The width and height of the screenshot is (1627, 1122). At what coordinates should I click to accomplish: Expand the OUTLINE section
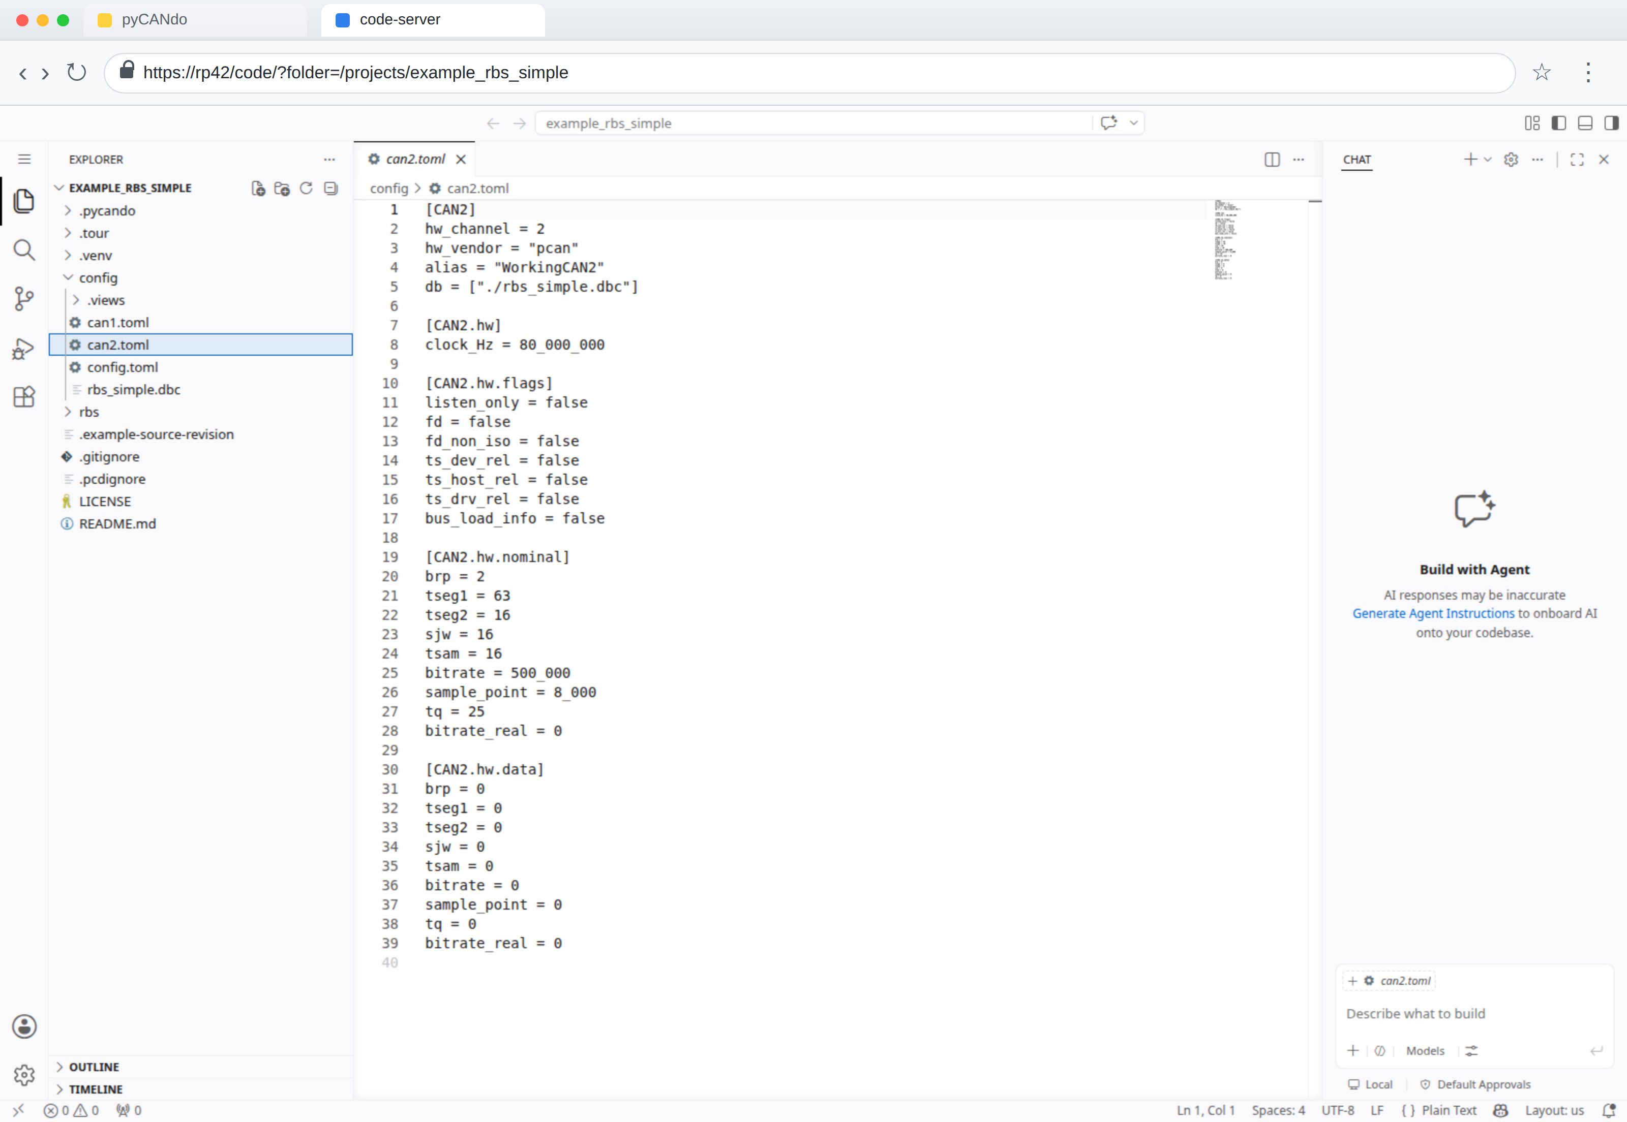(x=200, y=1067)
